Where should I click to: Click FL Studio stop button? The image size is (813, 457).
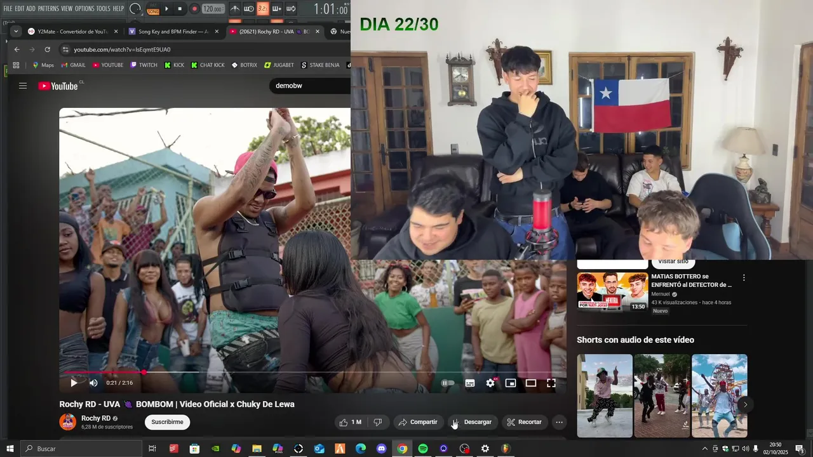pos(180,9)
